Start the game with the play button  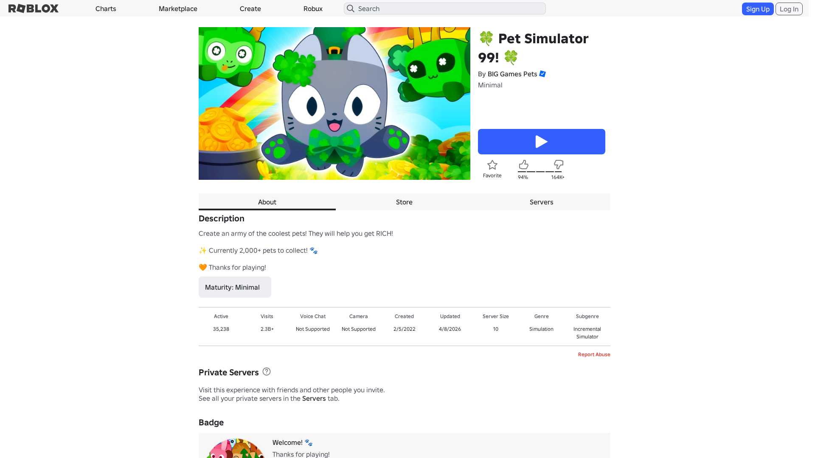[x=542, y=142]
